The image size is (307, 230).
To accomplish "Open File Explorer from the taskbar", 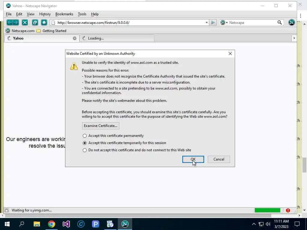I will [37, 224].
